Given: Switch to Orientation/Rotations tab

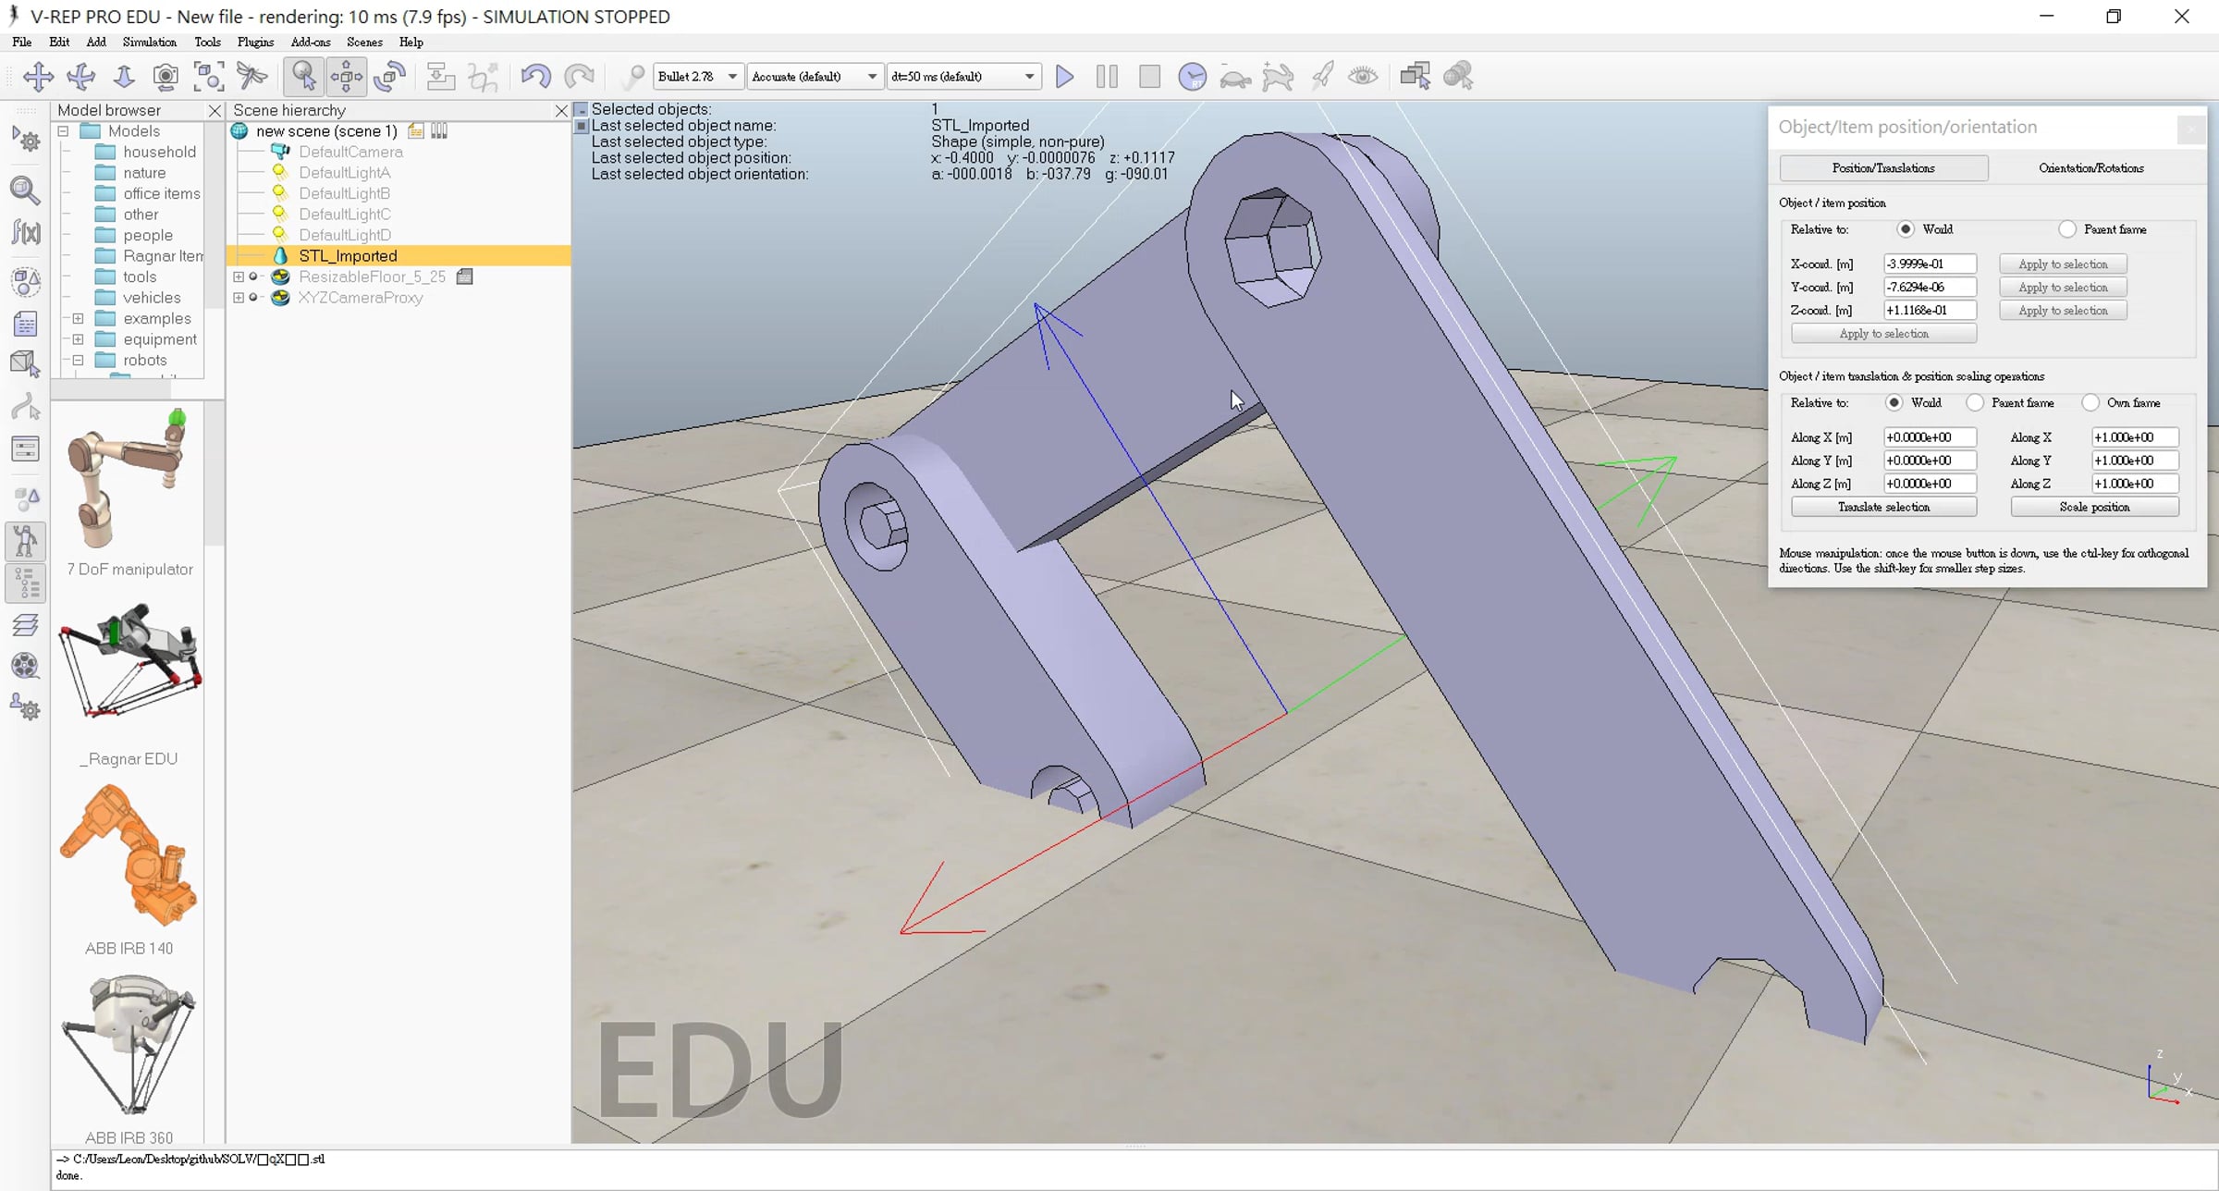Looking at the screenshot, I should coord(2091,168).
